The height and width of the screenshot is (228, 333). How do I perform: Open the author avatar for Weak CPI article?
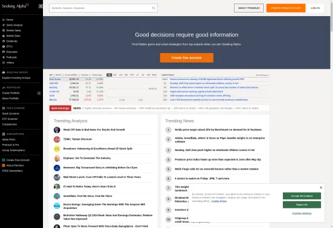(x=57, y=130)
